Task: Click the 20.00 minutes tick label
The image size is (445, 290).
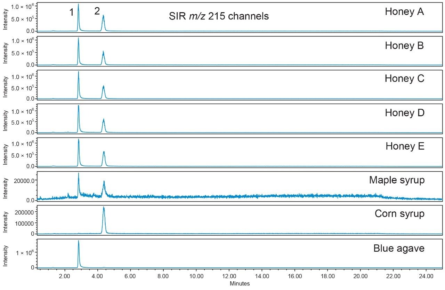Action: point(361,276)
